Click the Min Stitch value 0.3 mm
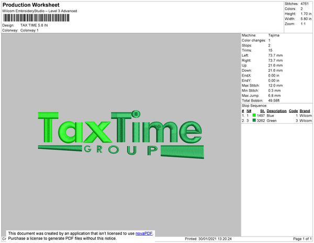 pyautogui.click(x=275, y=91)
